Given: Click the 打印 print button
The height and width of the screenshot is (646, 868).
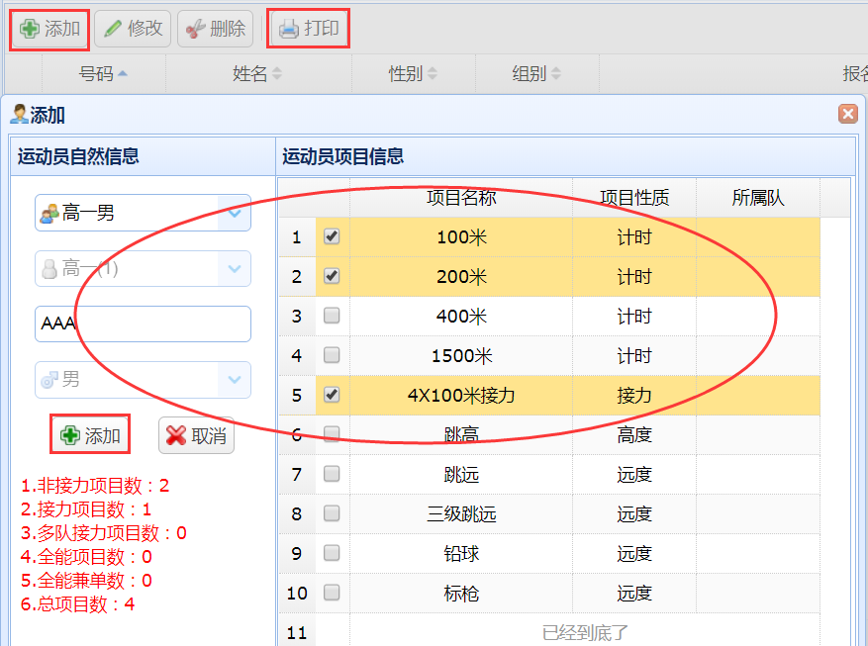Looking at the screenshot, I should tap(309, 29).
